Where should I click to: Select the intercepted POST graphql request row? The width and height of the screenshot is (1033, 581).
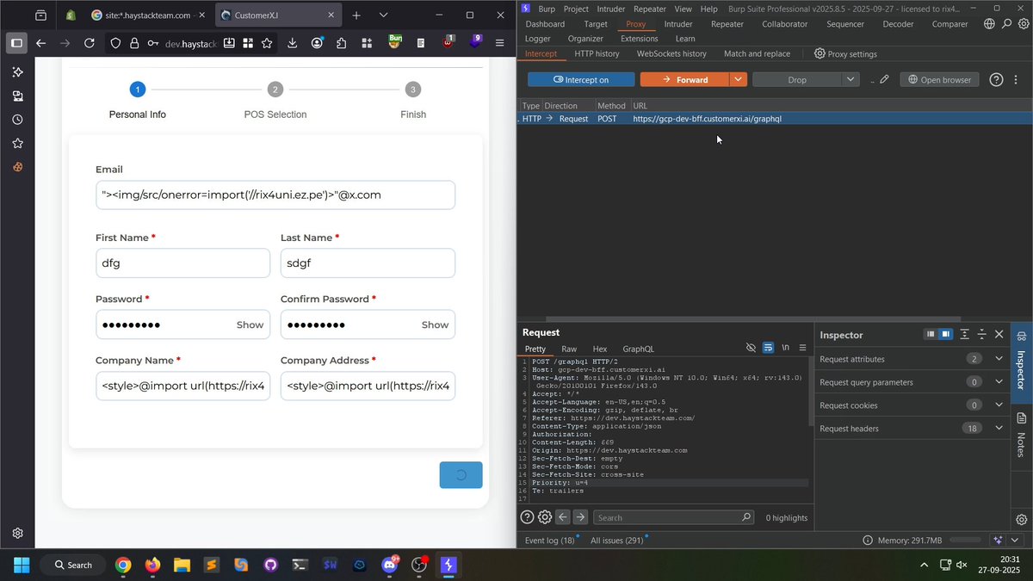coord(775,119)
